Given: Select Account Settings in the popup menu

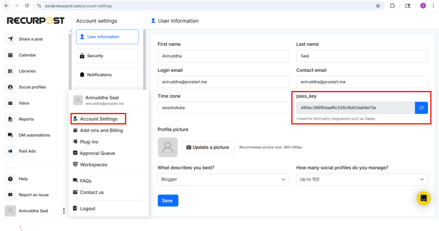Looking at the screenshot, I should (98, 119).
